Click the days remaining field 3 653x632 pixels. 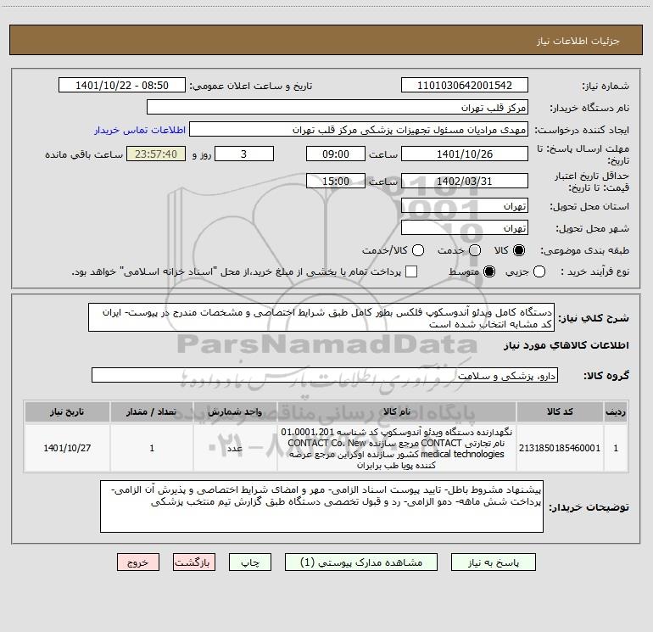coord(244,154)
